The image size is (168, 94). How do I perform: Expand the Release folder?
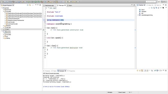[x=3, y=26]
